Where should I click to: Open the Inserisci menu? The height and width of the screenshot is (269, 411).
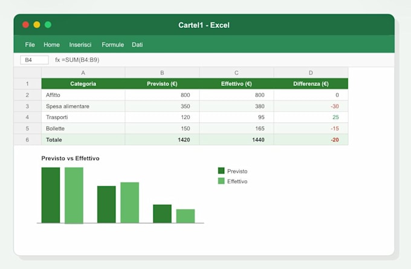[80, 45]
